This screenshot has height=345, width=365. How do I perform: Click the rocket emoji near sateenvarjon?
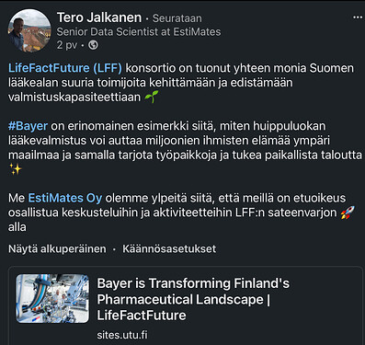(x=348, y=213)
